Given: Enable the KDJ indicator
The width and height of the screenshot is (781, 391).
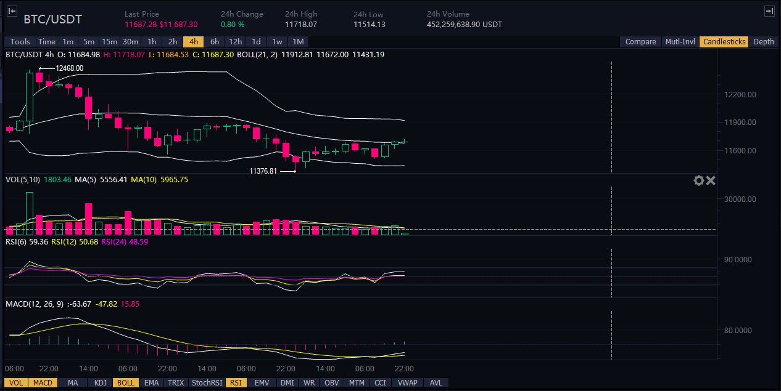Looking at the screenshot, I should pos(100,383).
